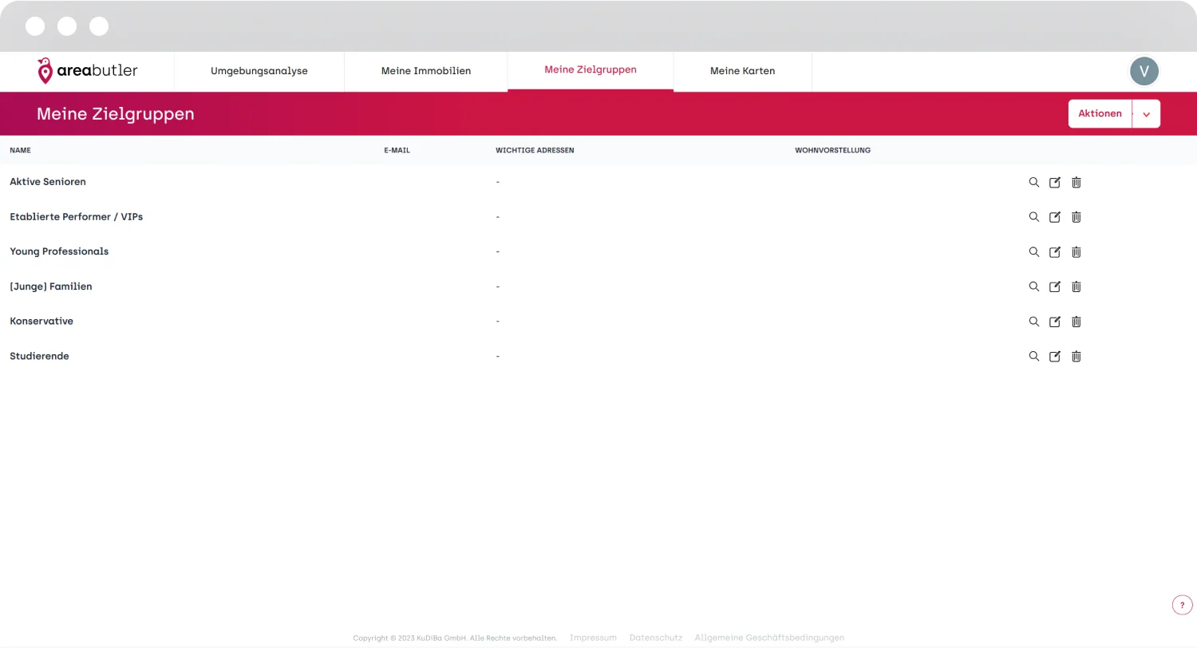The height and width of the screenshot is (648, 1197).
Task: Edit the Konservative target group
Action: (1055, 322)
